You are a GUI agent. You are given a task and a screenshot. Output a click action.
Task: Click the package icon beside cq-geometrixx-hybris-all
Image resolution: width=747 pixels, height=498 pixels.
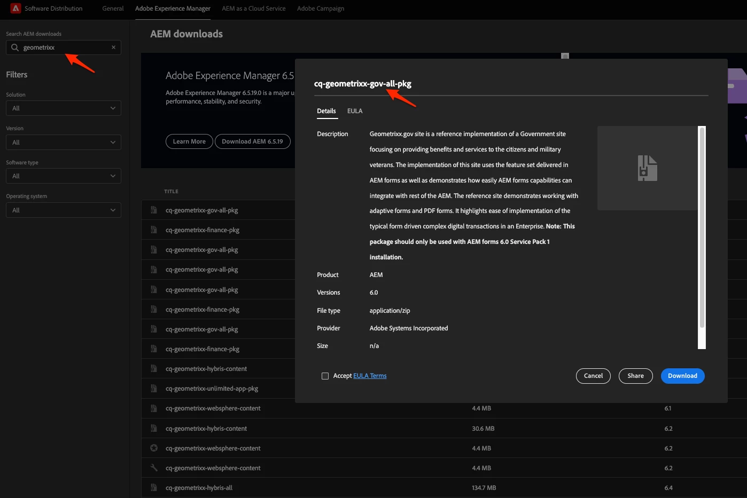(154, 488)
